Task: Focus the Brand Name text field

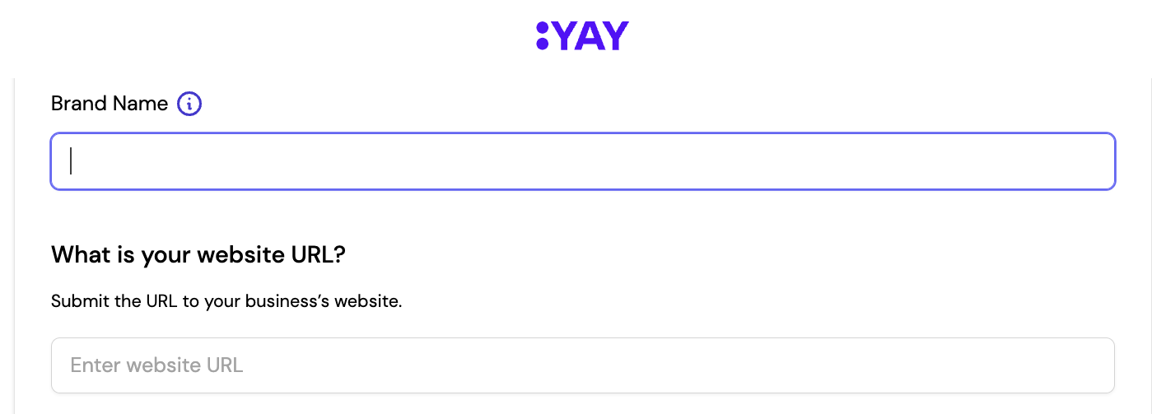Action: (x=583, y=161)
